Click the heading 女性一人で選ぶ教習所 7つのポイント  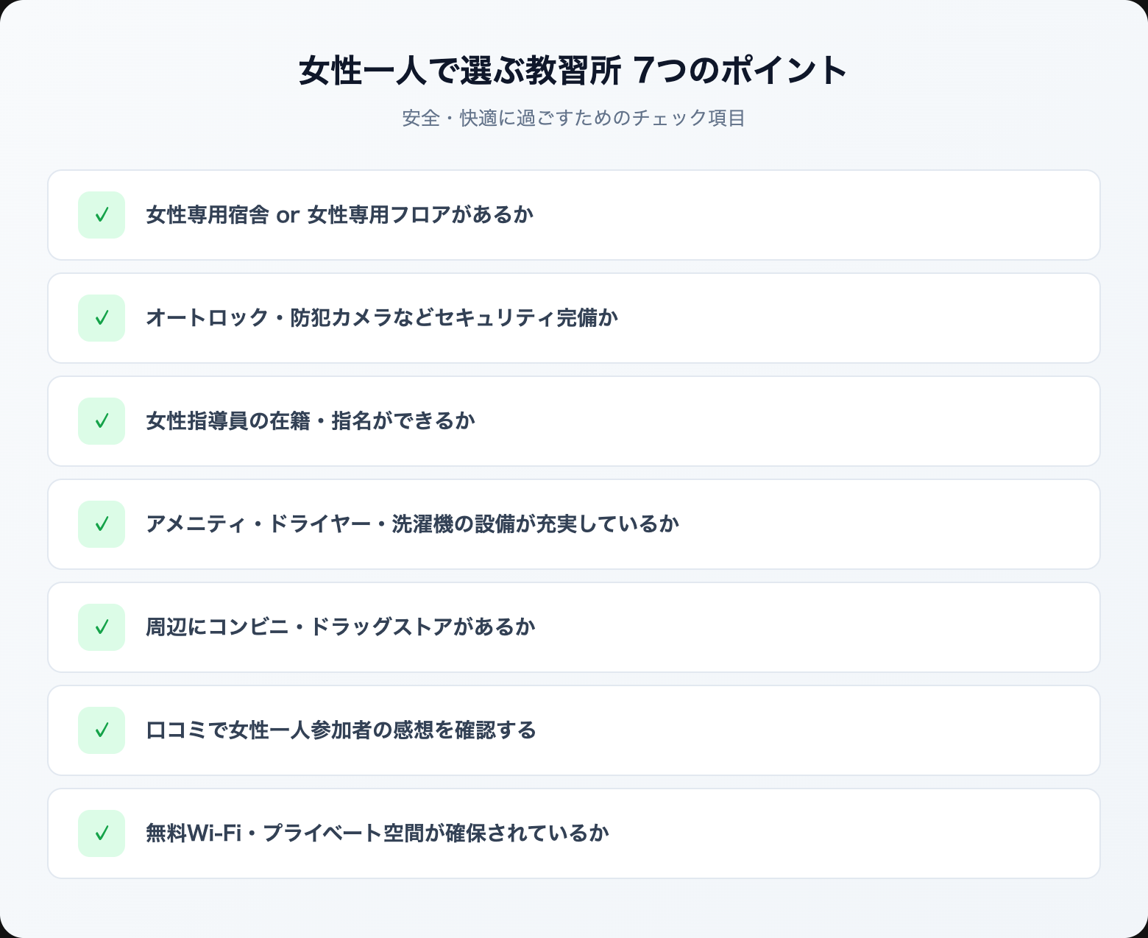point(573,71)
